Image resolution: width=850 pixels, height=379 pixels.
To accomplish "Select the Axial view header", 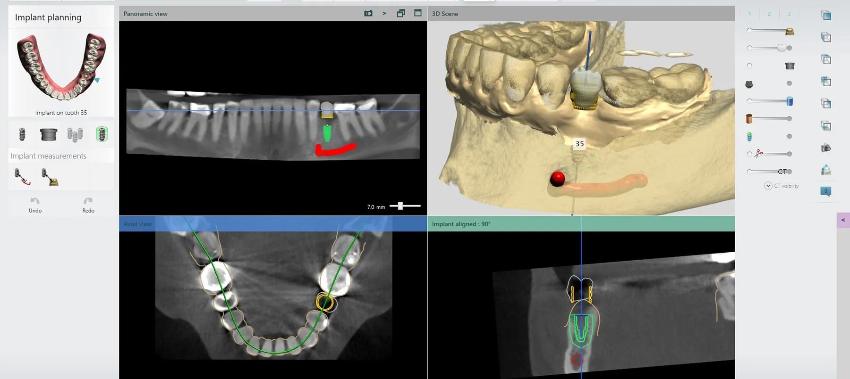I will 273,224.
